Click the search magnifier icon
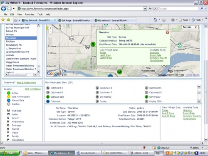Screen dimensions: 208x156 (202, 9)
